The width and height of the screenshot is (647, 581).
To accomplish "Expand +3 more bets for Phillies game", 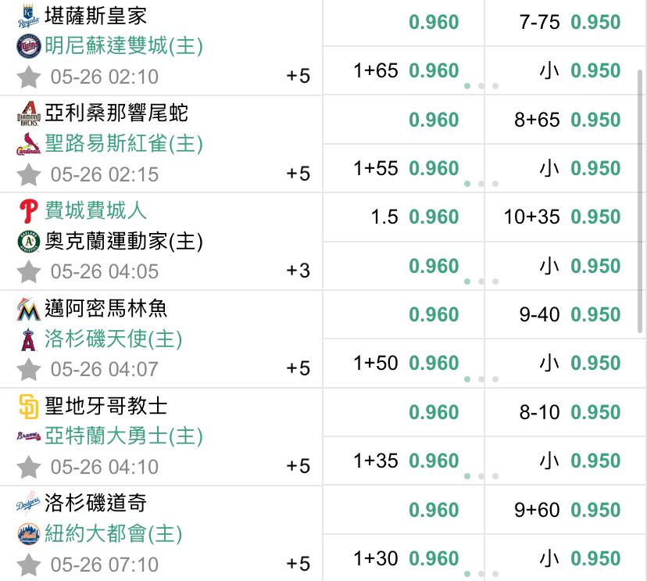I will 298,271.
